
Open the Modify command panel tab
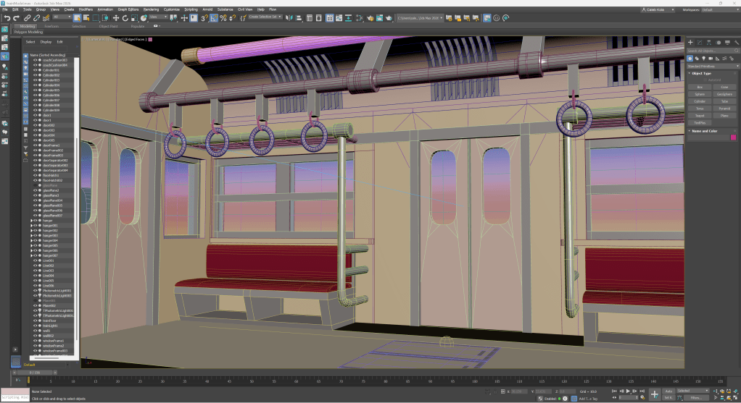point(699,43)
